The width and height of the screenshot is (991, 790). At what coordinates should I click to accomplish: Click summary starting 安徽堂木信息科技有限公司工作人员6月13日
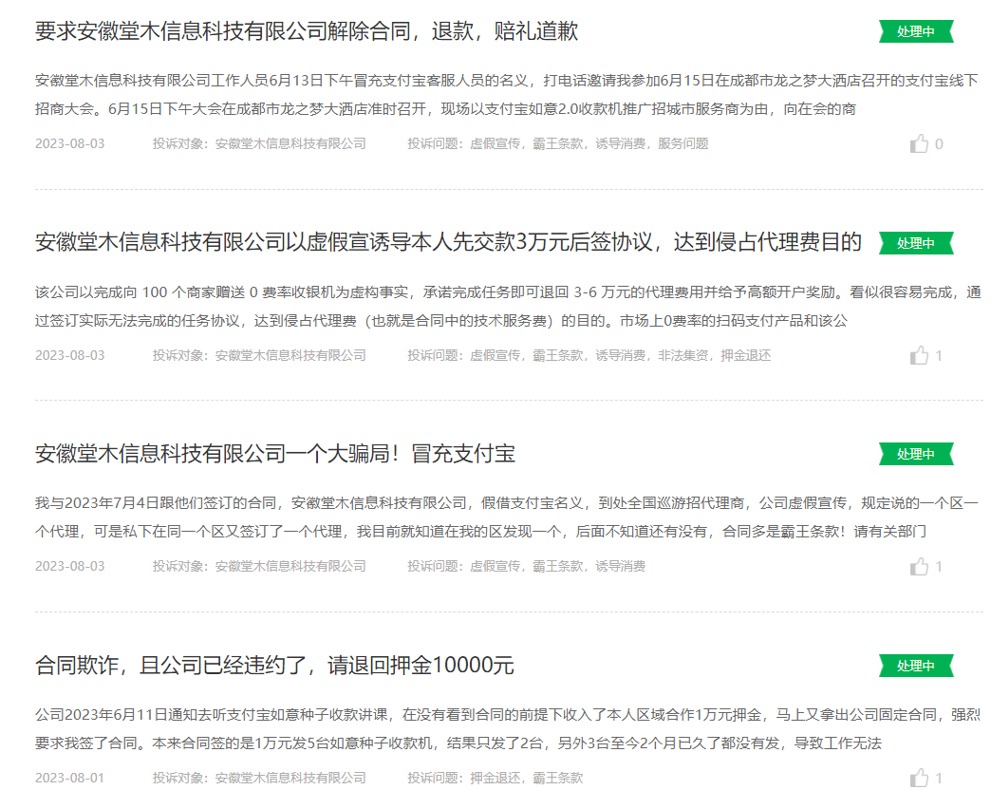click(507, 95)
